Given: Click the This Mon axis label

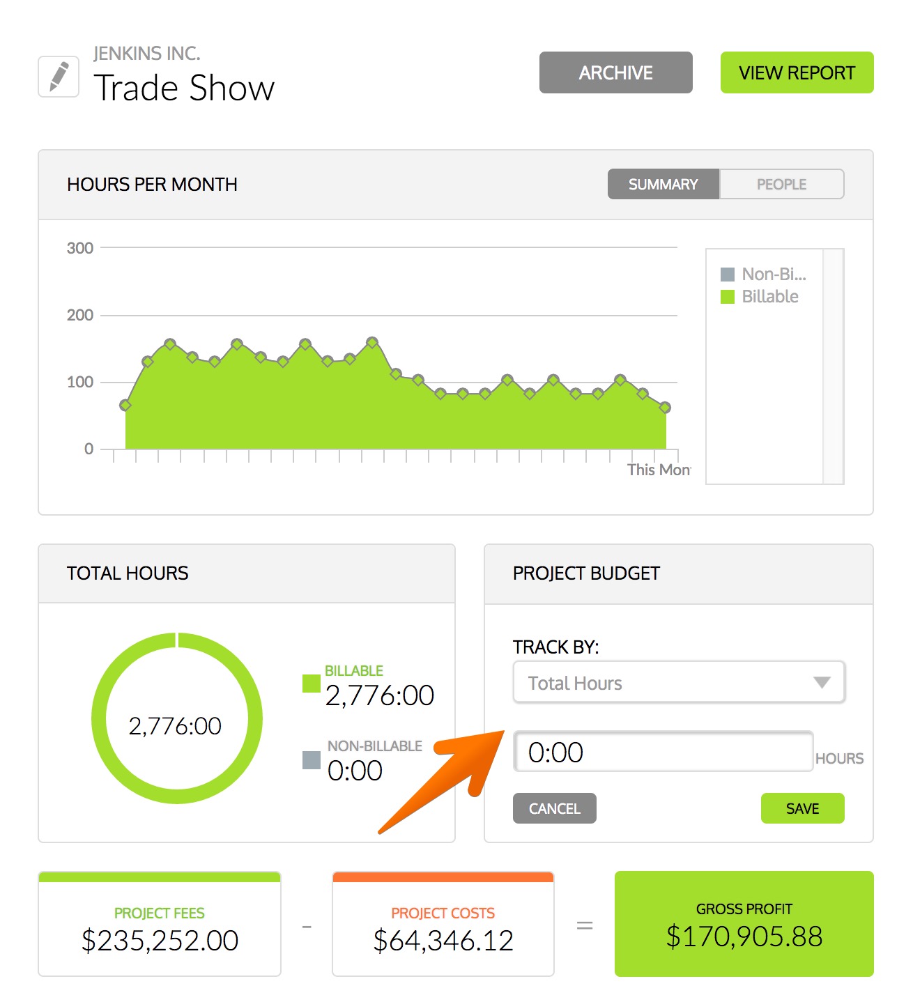Looking at the screenshot, I should tap(659, 470).
